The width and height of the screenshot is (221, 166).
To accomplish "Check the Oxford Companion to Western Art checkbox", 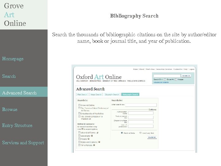I will (x=79, y=117).
